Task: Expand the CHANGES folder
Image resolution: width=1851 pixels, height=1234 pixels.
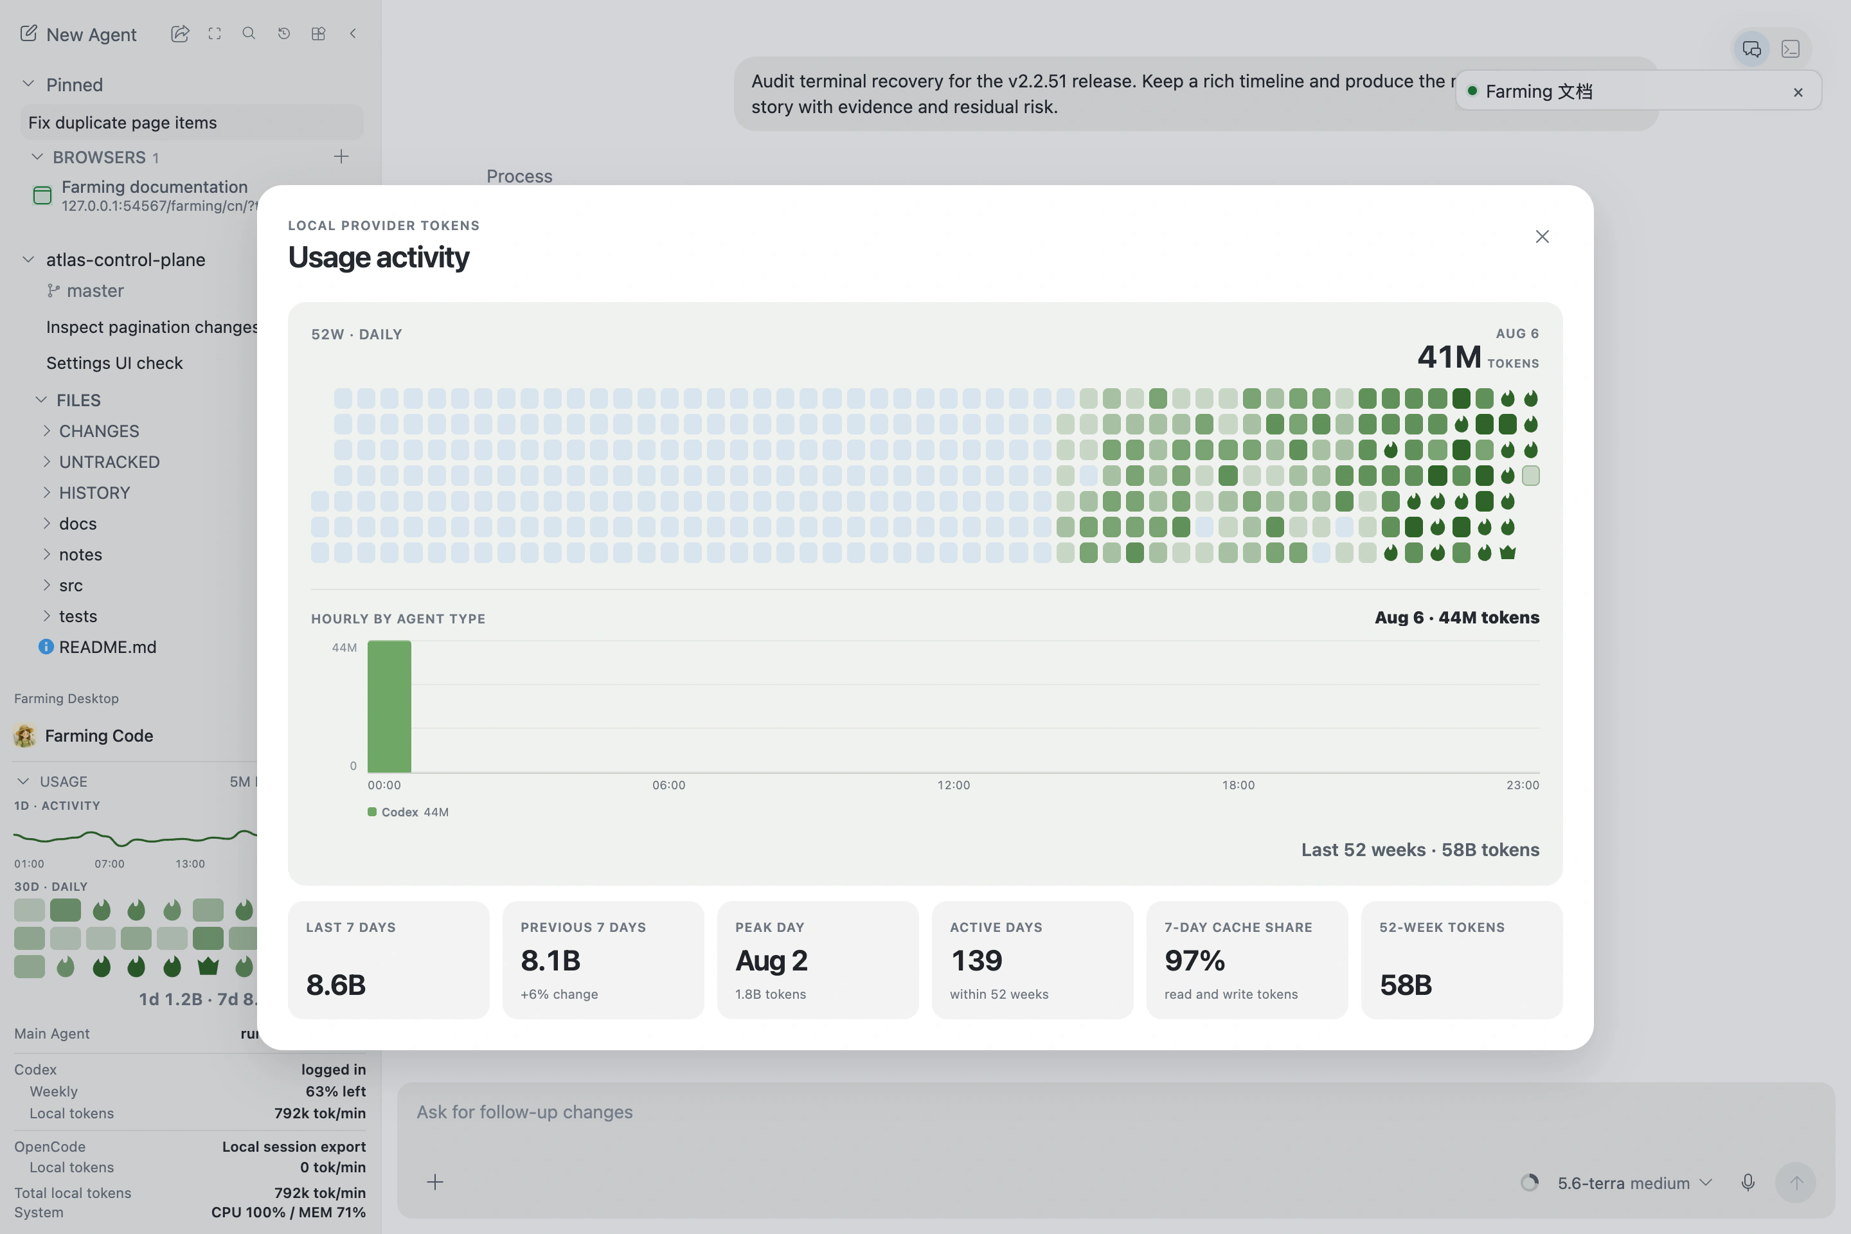Action: pyautogui.click(x=98, y=431)
